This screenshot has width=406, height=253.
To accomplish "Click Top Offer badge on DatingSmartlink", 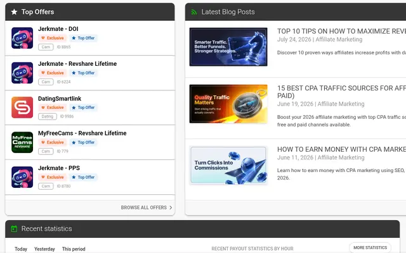I will [83, 108].
